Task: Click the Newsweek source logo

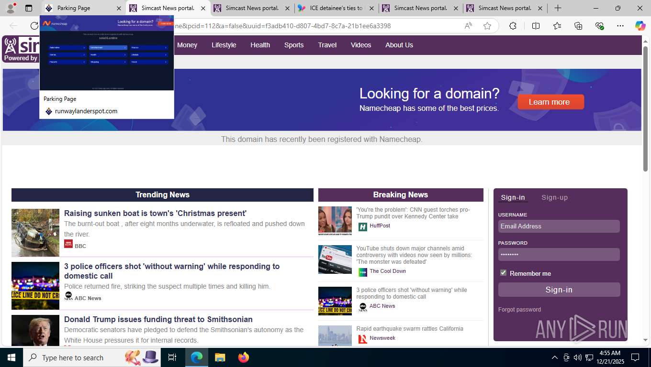Action: coord(363,339)
